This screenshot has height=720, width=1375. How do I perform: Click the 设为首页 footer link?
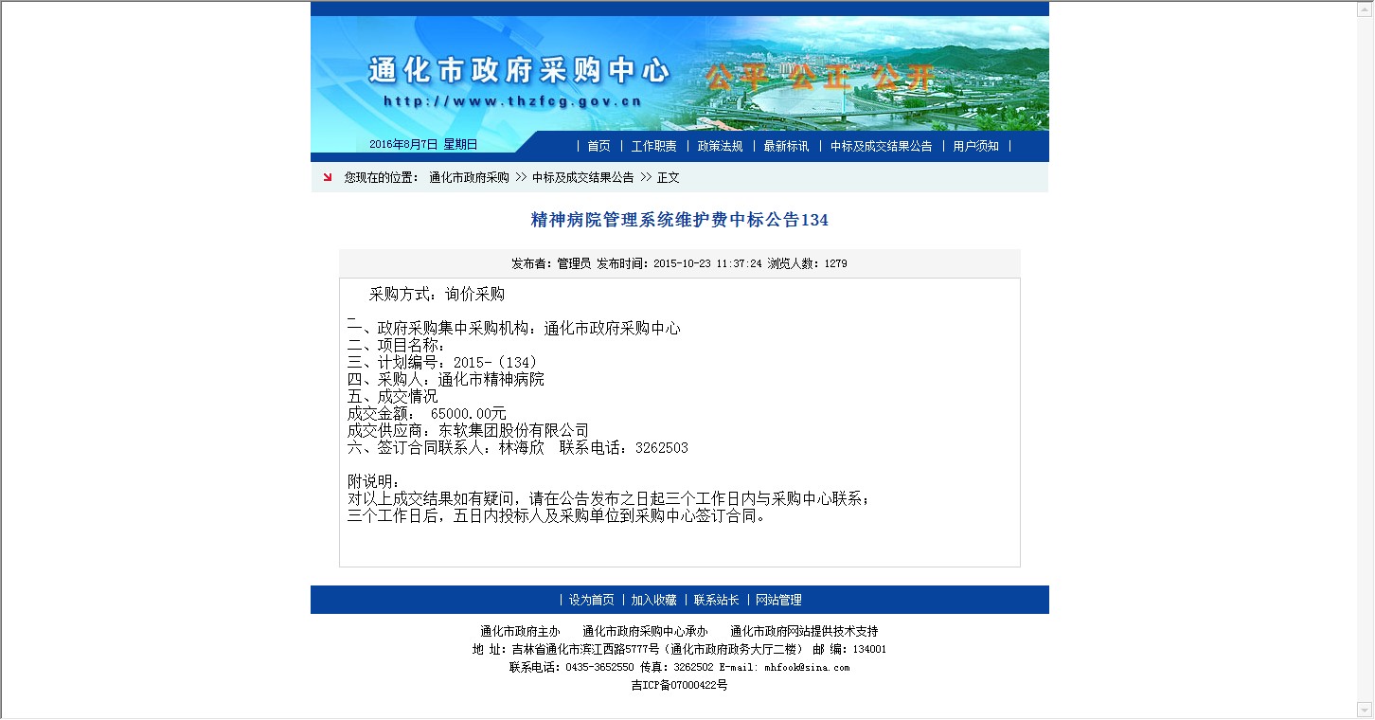coord(591,600)
